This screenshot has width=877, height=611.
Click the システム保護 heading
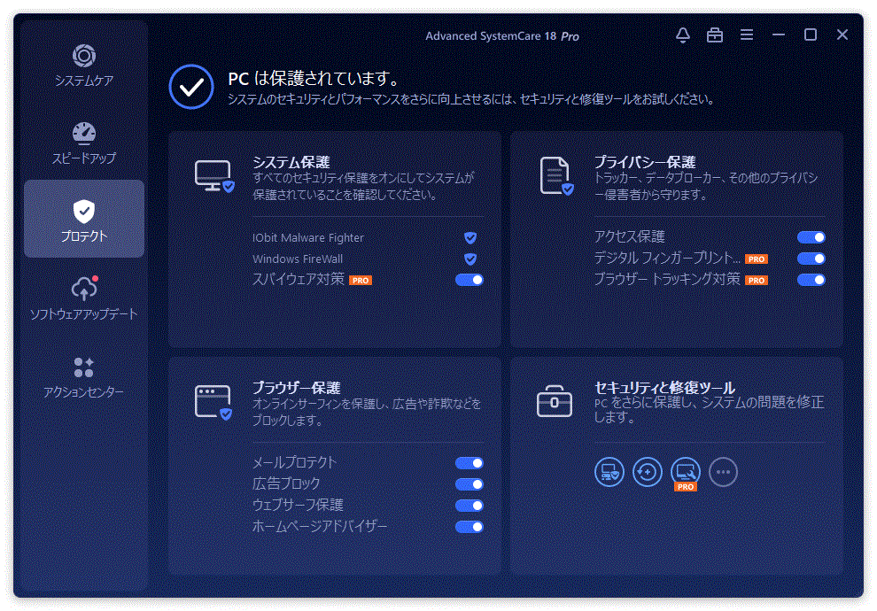pyautogui.click(x=291, y=162)
